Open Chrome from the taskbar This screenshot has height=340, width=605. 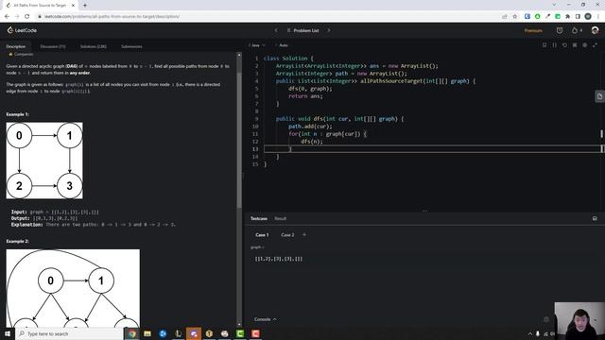click(x=132, y=333)
